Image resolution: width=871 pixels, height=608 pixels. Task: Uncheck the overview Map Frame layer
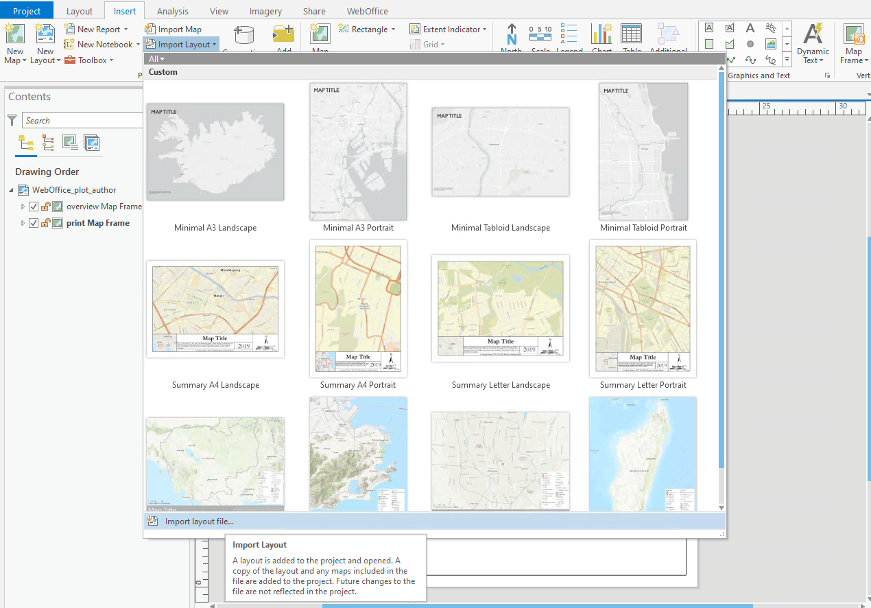33,206
